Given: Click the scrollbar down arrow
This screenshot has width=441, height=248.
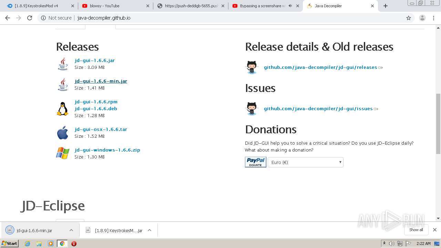Looking at the screenshot, I should [x=438, y=218].
